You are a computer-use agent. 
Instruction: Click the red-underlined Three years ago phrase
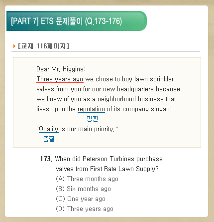tap(60, 79)
